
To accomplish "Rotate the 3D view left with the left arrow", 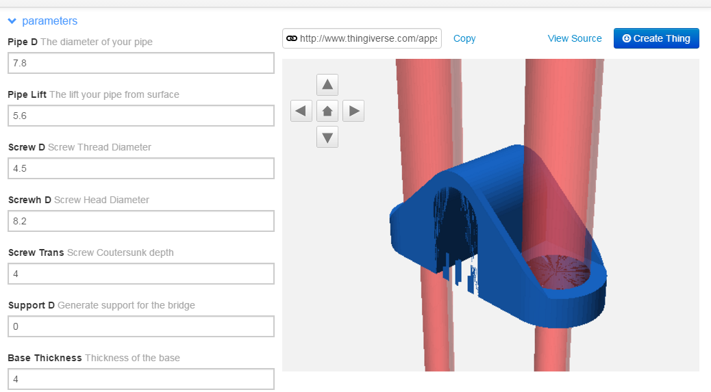I will [x=301, y=111].
